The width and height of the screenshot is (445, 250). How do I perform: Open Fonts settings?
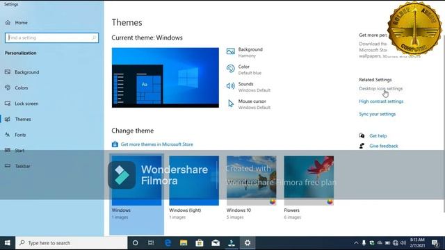point(20,135)
